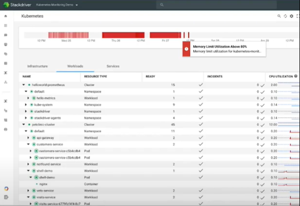
Task: Click helloworld-prometheus CPU utilization sparkline
Action: 289,85
